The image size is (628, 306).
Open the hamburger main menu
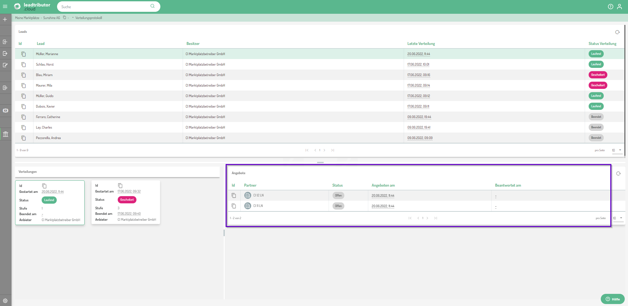[x=5, y=7]
